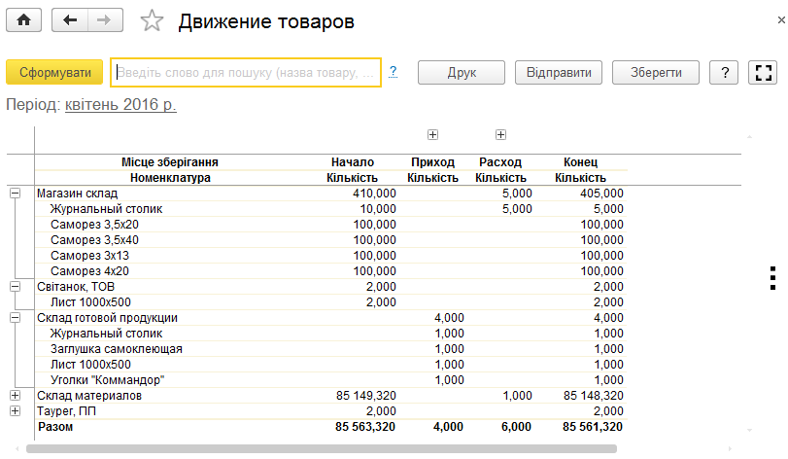
Task: Select Журнальный столик under Магазин склад
Action: tap(106, 209)
